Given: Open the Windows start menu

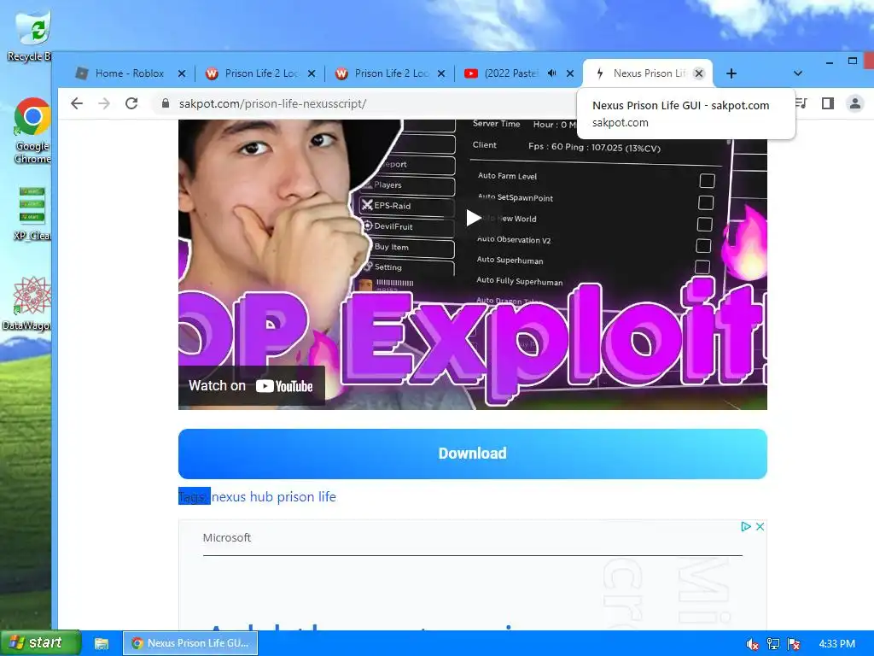Looking at the screenshot, I should pyautogui.click(x=40, y=643).
